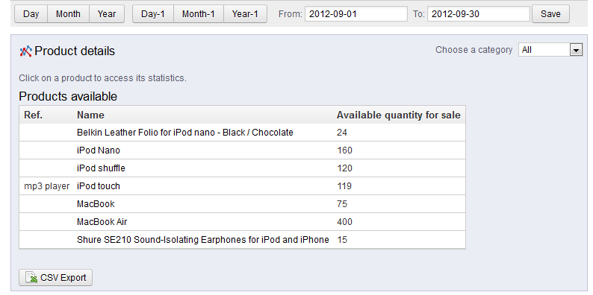The width and height of the screenshot is (593, 295).
Task: Click the Product details chart icon
Action: tap(25, 51)
